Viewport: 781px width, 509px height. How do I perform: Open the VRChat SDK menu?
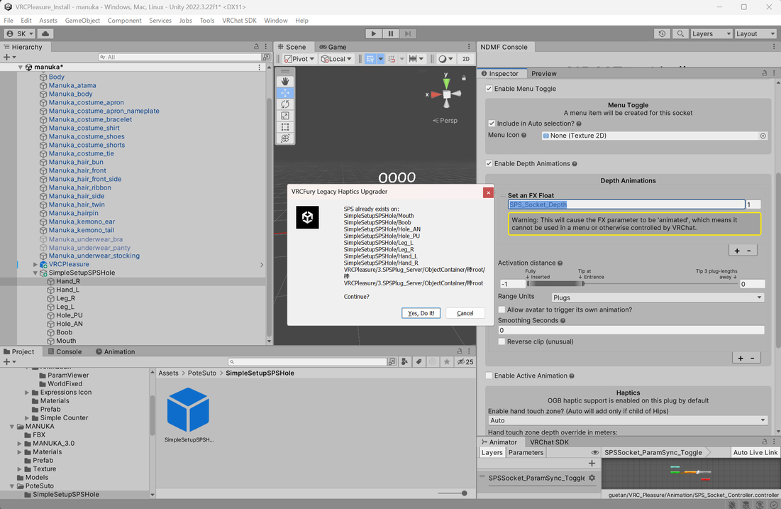(x=239, y=21)
